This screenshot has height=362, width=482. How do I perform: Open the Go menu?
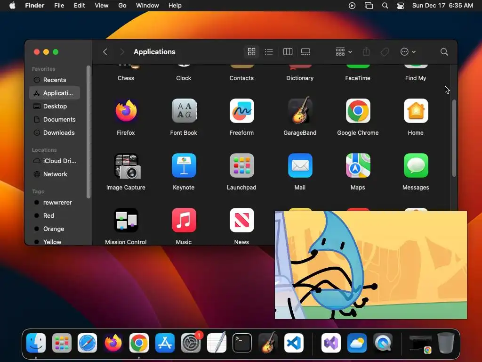click(122, 6)
